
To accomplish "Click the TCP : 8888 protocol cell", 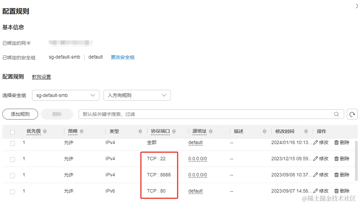I will [x=159, y=175].
